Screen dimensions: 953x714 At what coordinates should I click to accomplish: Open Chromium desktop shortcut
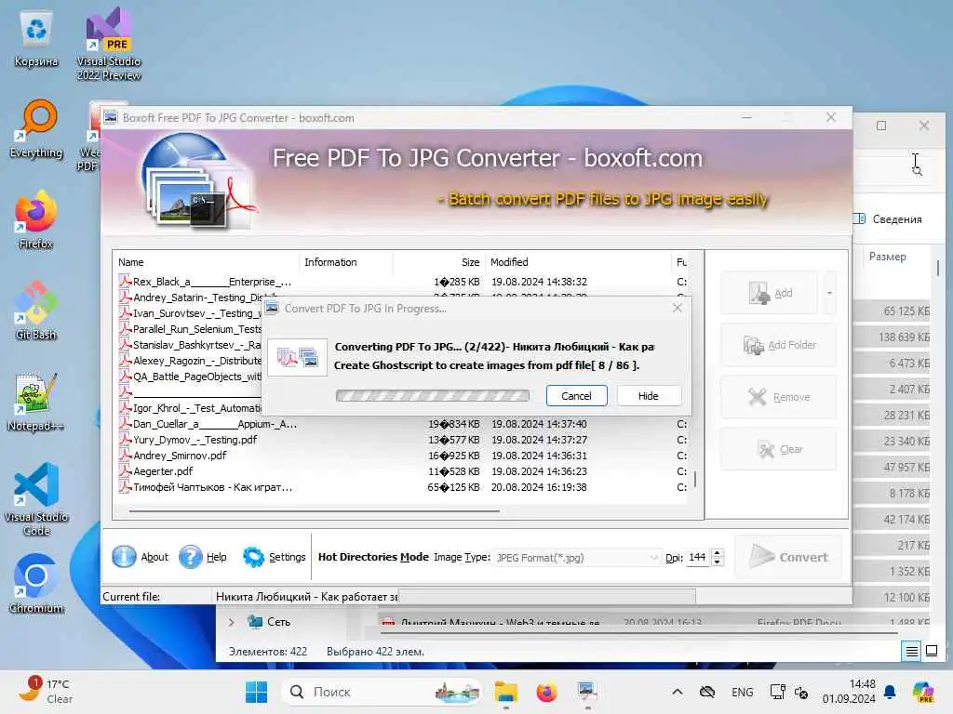click(36, 584)
